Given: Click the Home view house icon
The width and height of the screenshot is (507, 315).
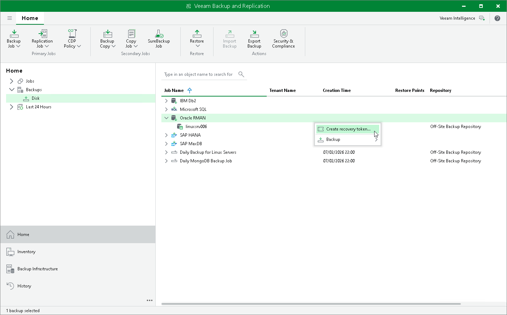Looking at the screenshot, I should coord(10,235).
